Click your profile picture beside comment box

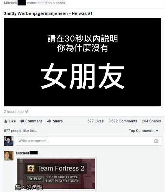(x=9, y=141)
